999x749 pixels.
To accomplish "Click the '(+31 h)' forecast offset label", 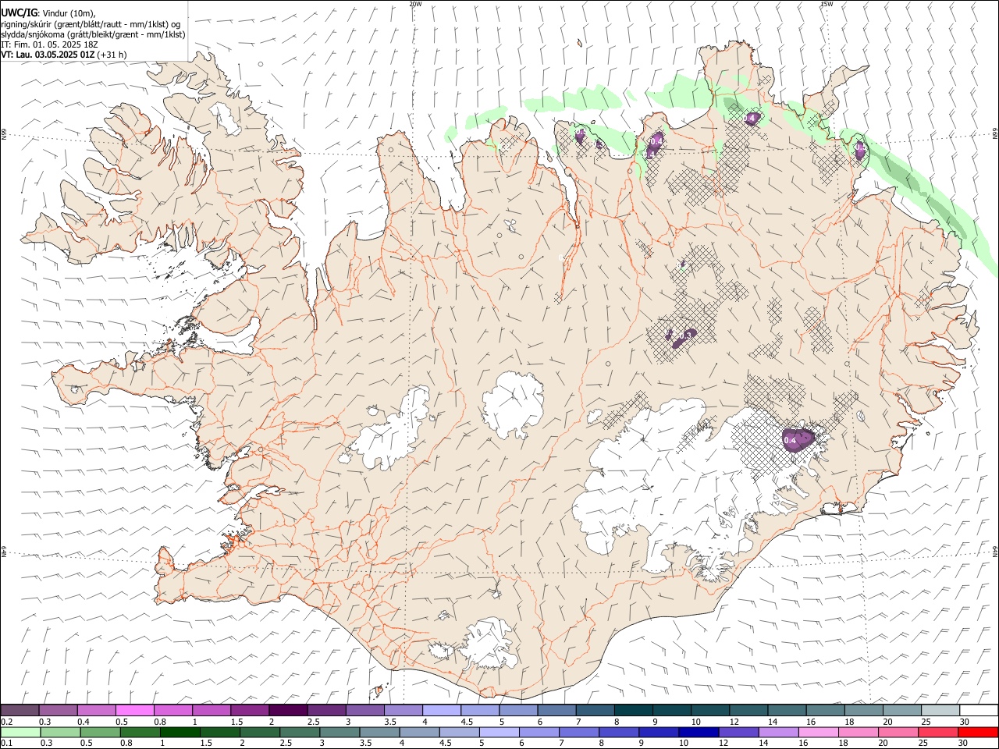I will pos(112,55).
